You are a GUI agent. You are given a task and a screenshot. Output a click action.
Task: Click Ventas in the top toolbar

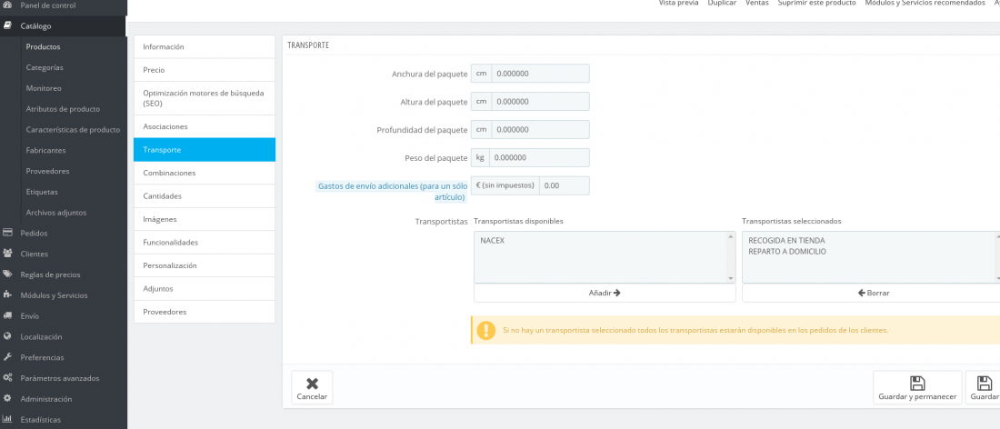[x=757, y=4]
